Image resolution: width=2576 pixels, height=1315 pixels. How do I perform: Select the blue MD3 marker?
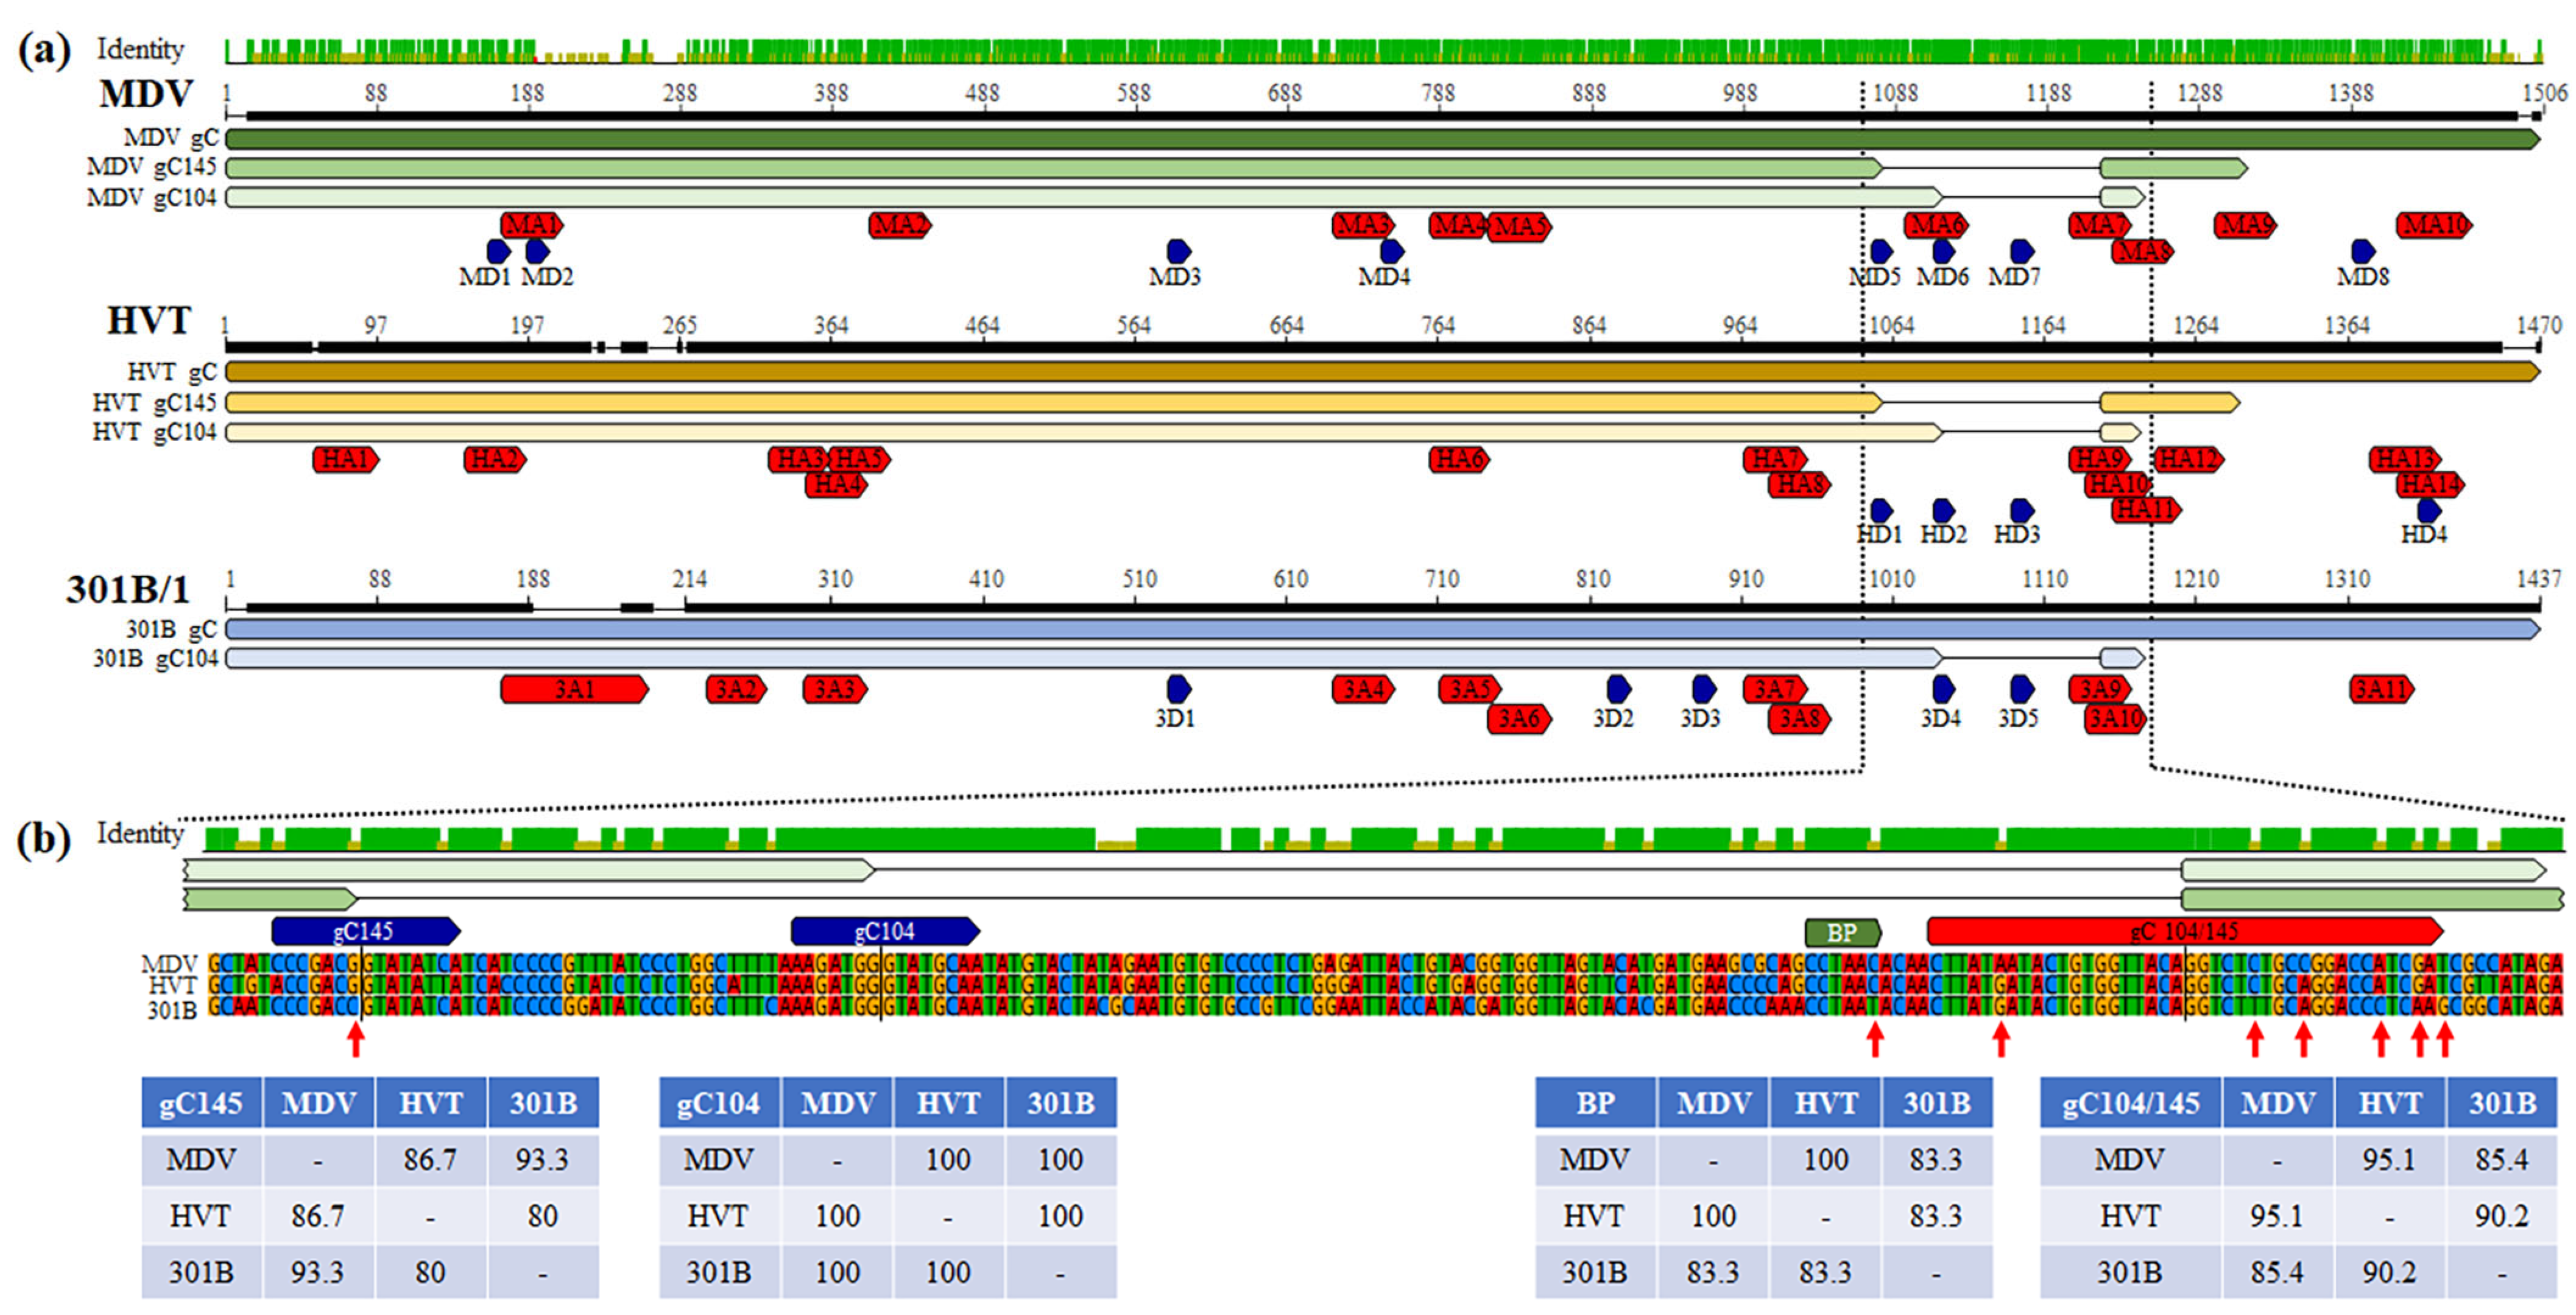(1179, 251)
